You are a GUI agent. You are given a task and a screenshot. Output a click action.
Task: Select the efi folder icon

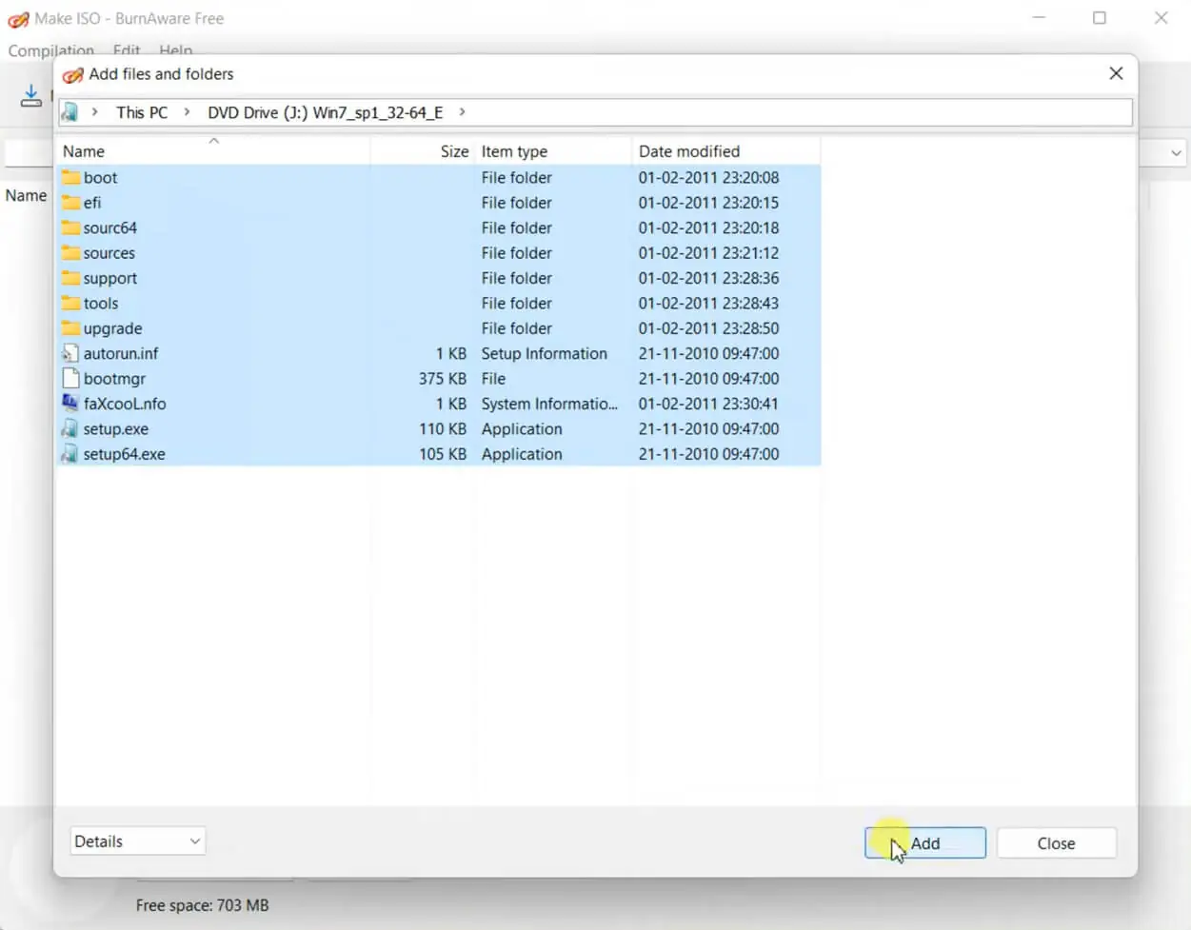coord(70,202)
